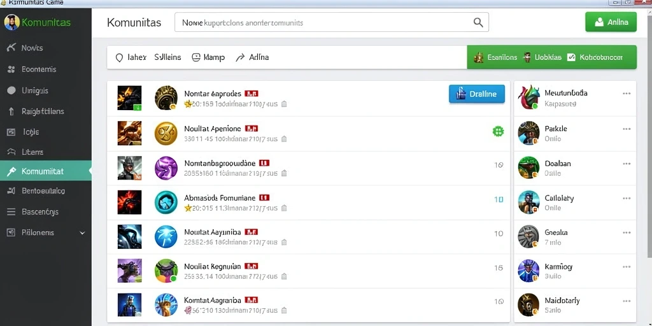Click the green gear icon on Noullat Apenione row
Viewport: 652px width, 326px height.
tap(498, 132)
